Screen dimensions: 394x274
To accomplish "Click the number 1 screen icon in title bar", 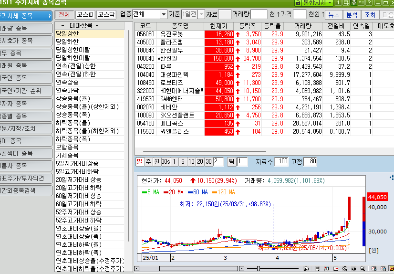I will (338, 3).
